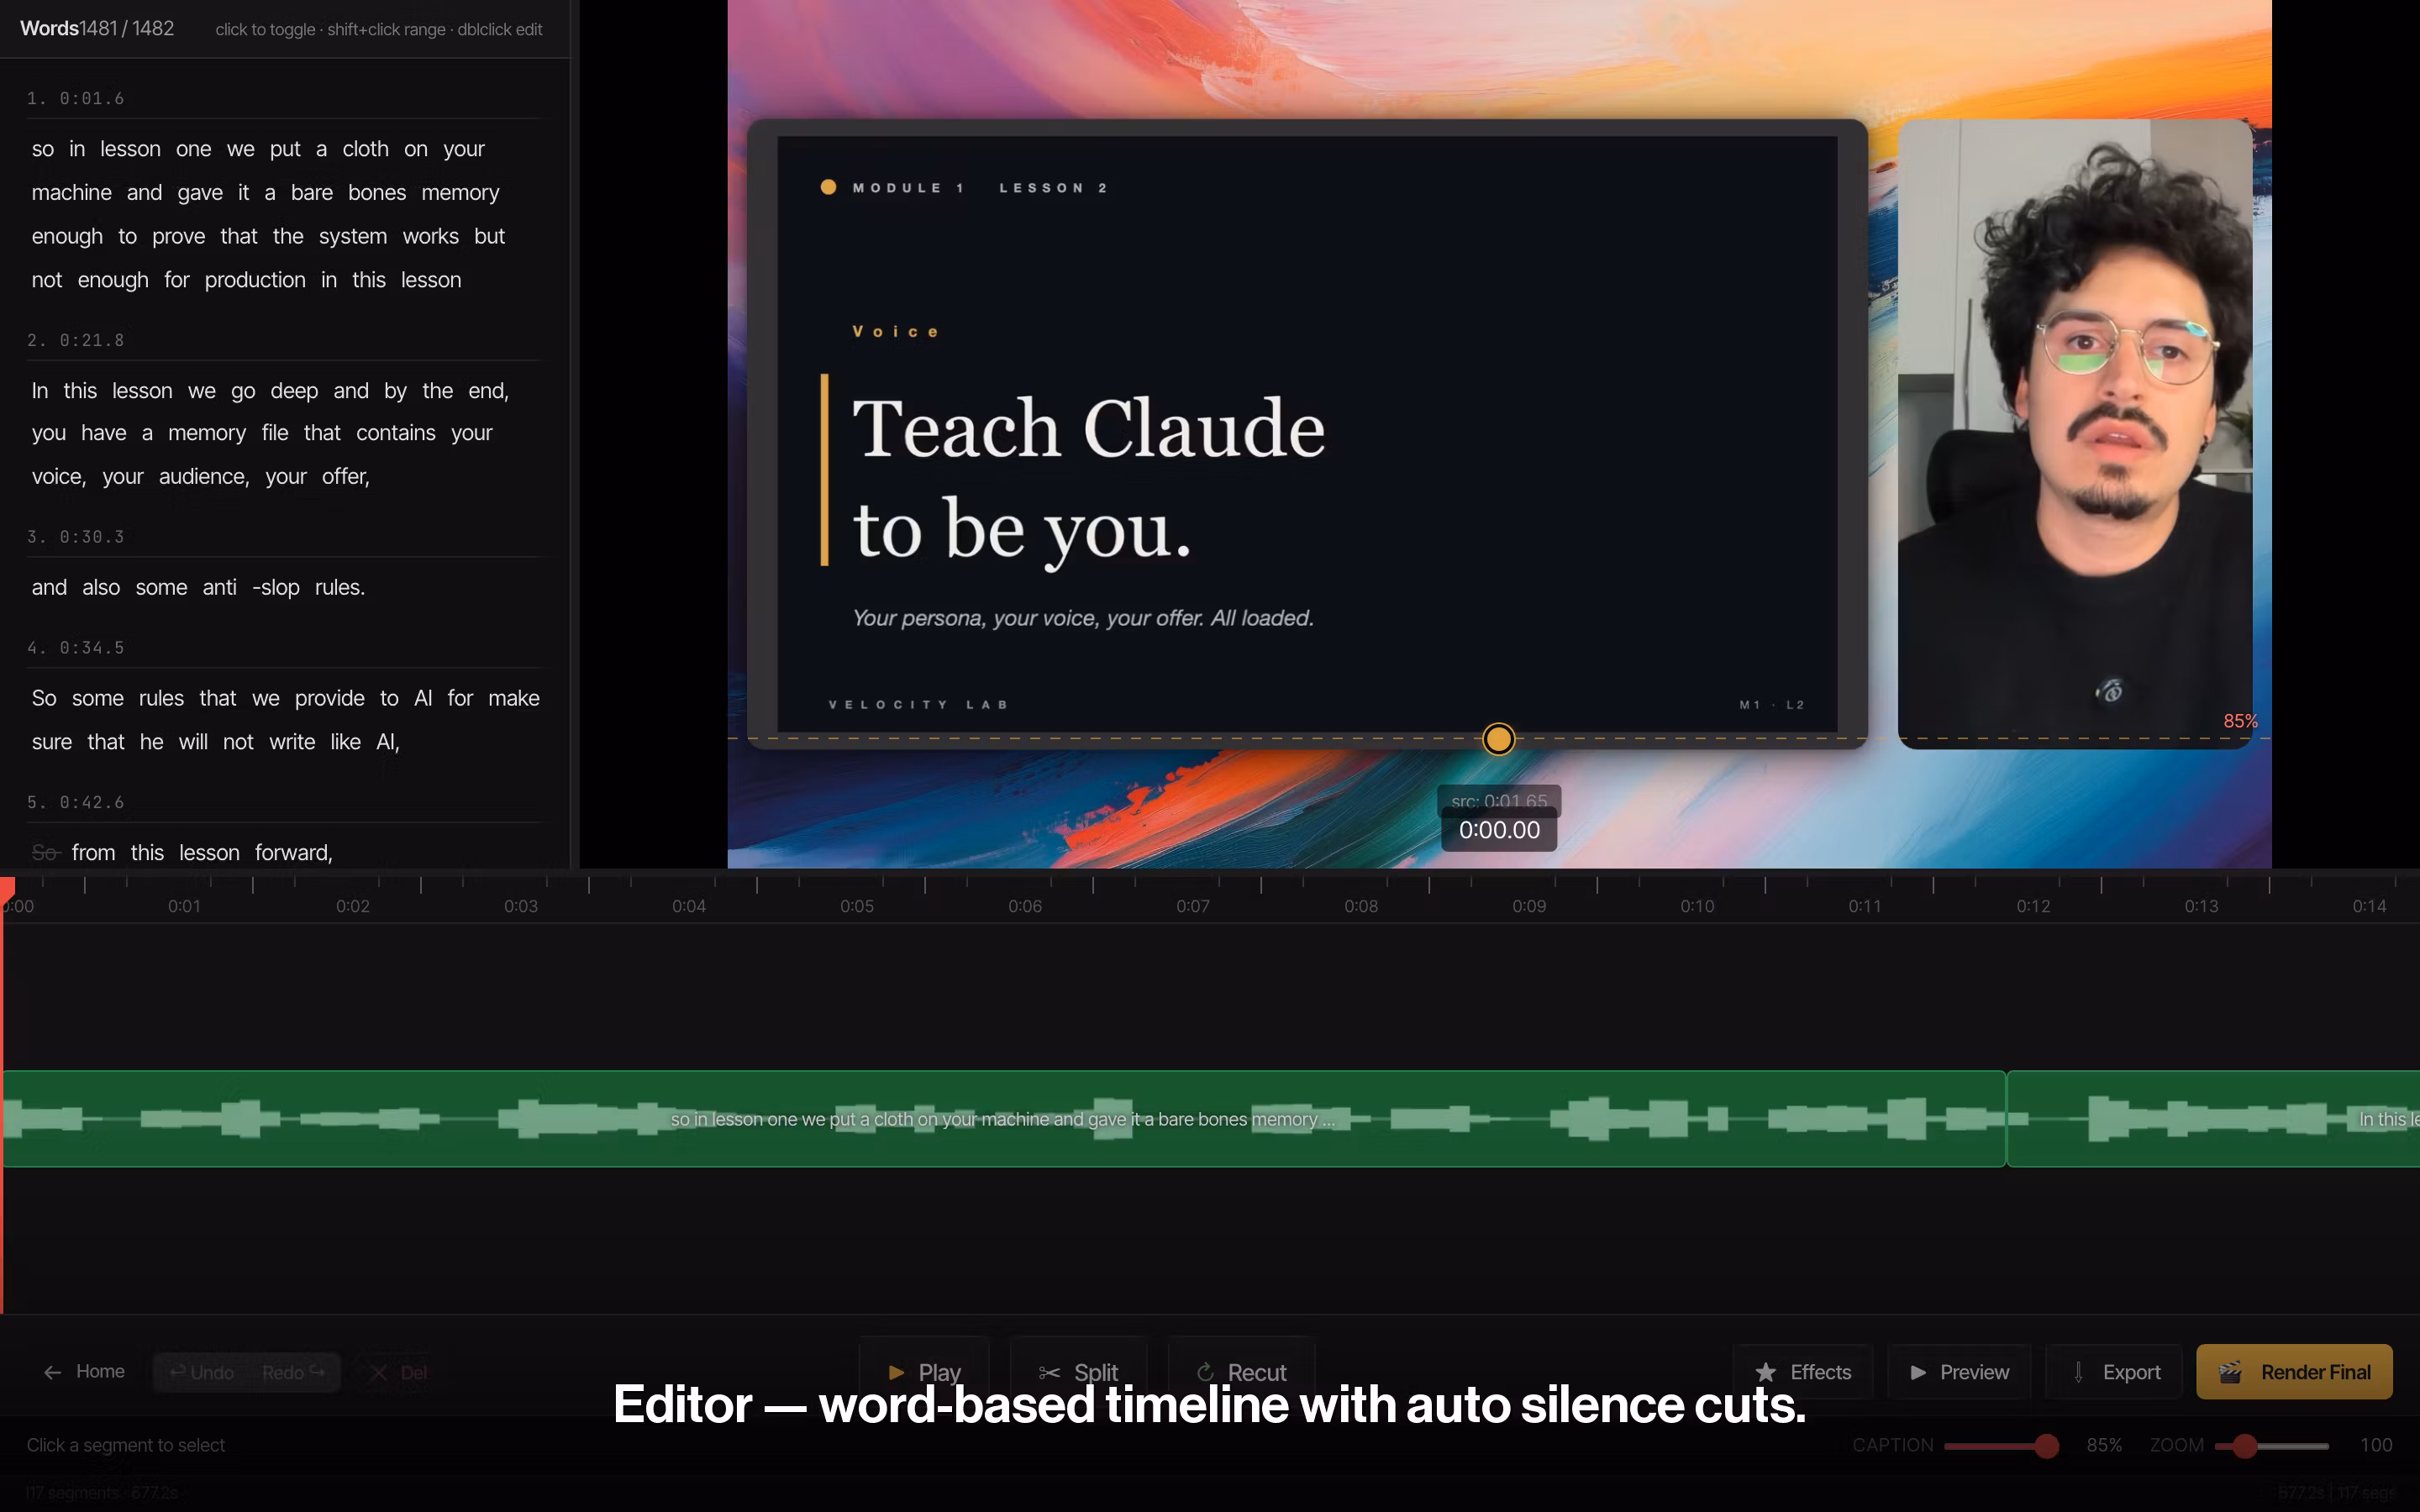
Task: Click the 85% caption position label in preview
Action: point(2240,721)
